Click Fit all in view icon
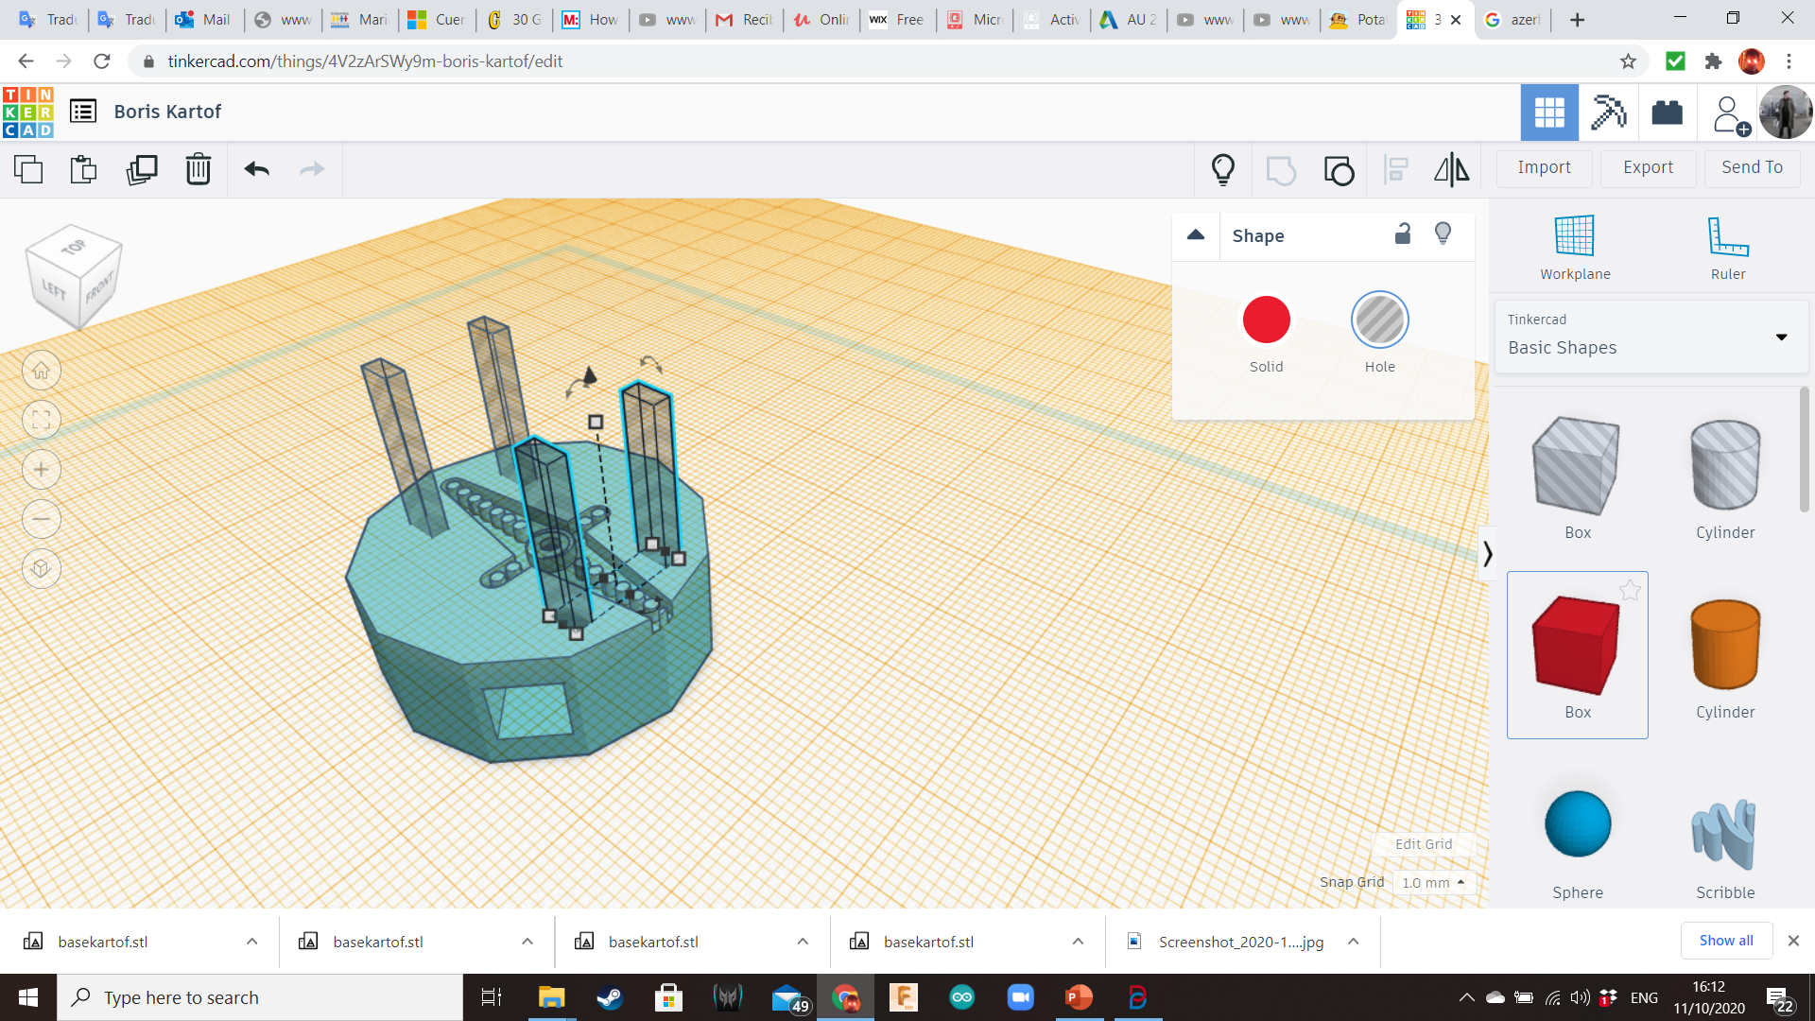This screenshot has height=1021, width=1815. coord(42,420)
